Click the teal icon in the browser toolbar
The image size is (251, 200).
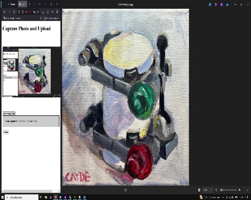[43, 12]
